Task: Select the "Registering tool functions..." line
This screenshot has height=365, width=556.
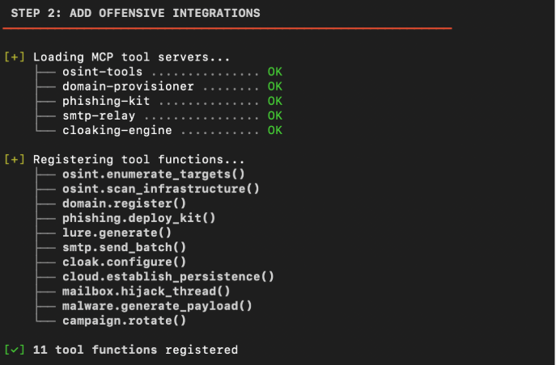Action: pyautogui.click(x=139, y=160)
